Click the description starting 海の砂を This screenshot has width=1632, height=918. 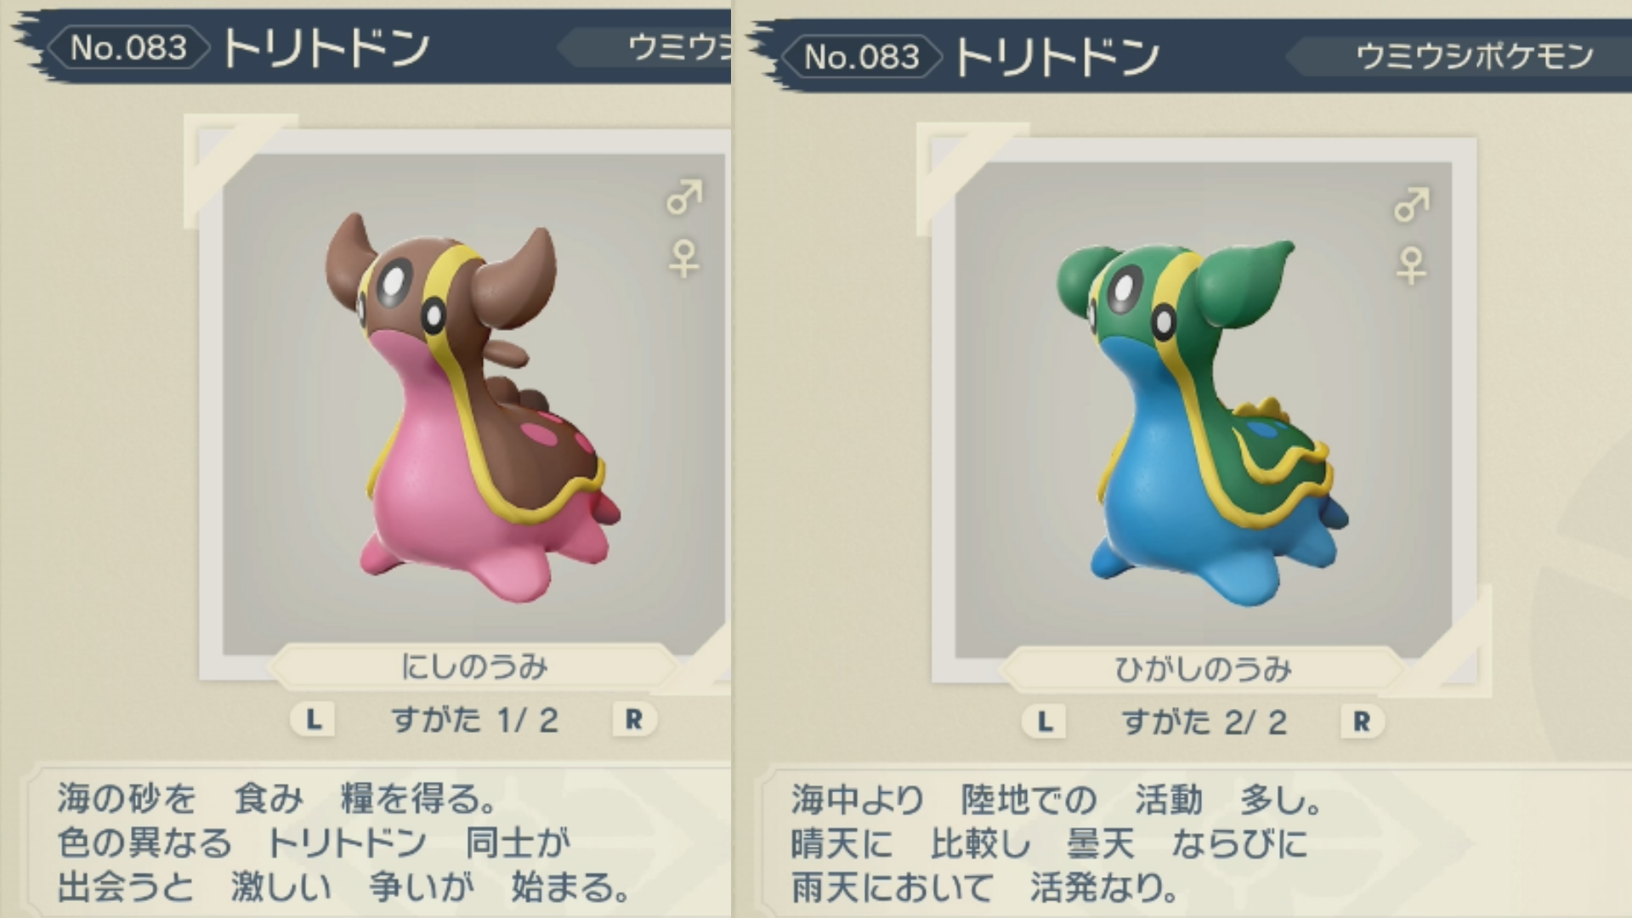click(x=344, y=842)
